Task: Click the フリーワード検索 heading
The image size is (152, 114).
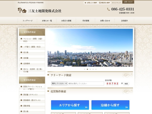Action: [x=61, y=75]
